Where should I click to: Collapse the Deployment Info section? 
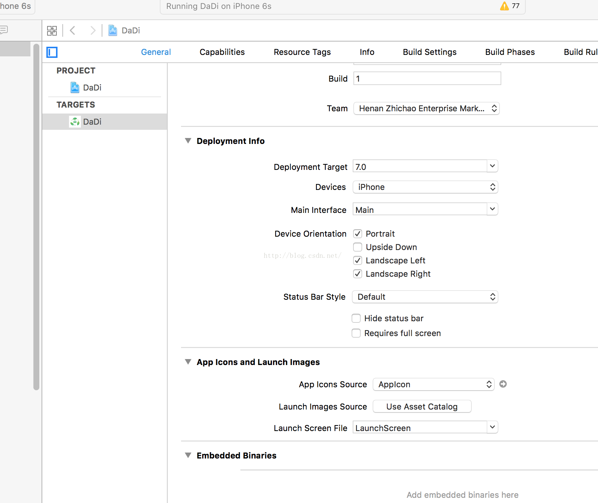pyautogui.click(x=188, y=141)
